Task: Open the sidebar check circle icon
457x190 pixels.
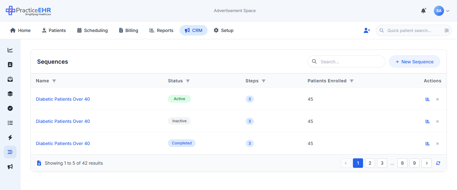Action: click(10, 108)
